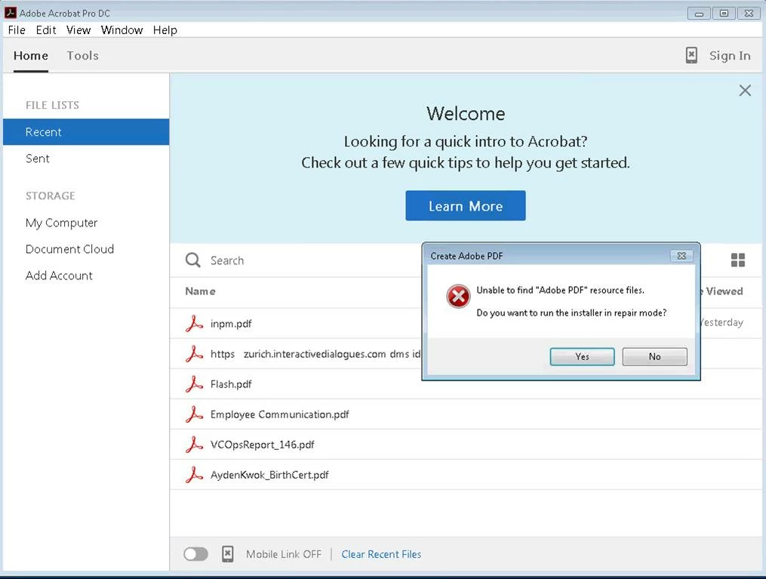
Task: Click the PDF icon beside inpm.pdf
Action: (x=194, y=323)
